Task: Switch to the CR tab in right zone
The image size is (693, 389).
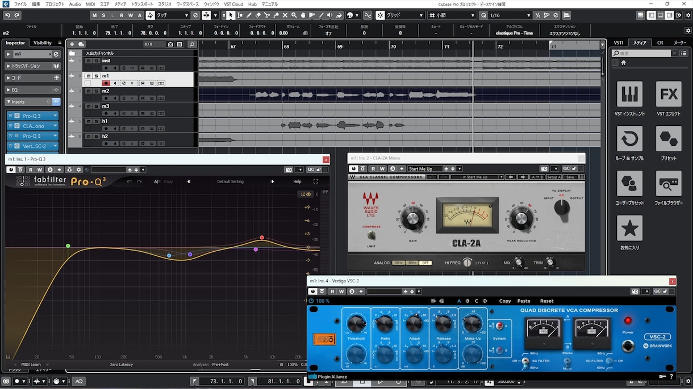Action: pyautogui.click(x=660, y=43)
